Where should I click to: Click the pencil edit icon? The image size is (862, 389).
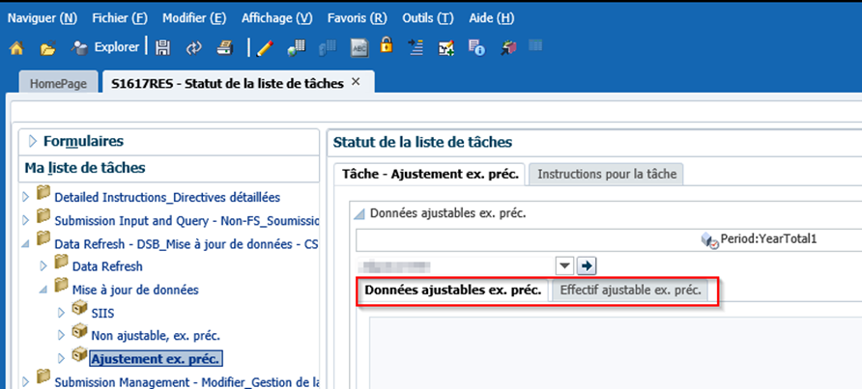point(265,47)
